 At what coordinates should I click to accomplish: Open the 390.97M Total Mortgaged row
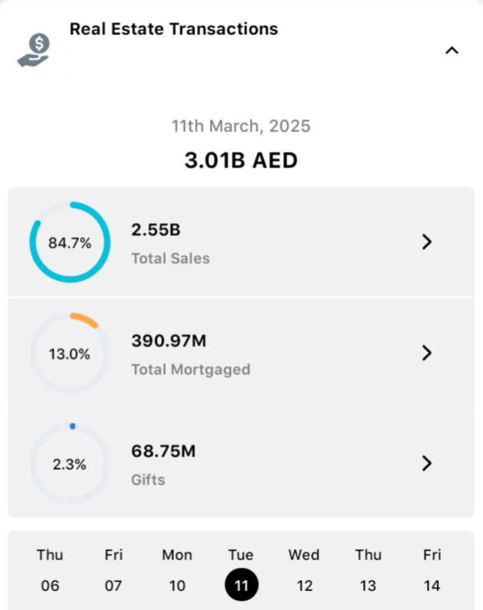tap(238, 354)
